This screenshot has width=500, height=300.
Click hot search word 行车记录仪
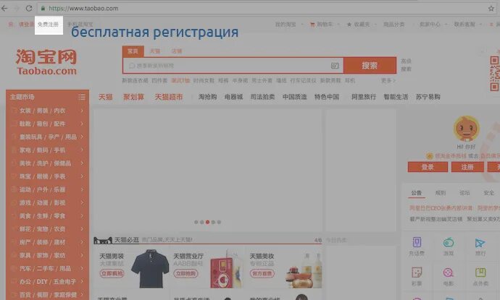(x=303, y=81)
